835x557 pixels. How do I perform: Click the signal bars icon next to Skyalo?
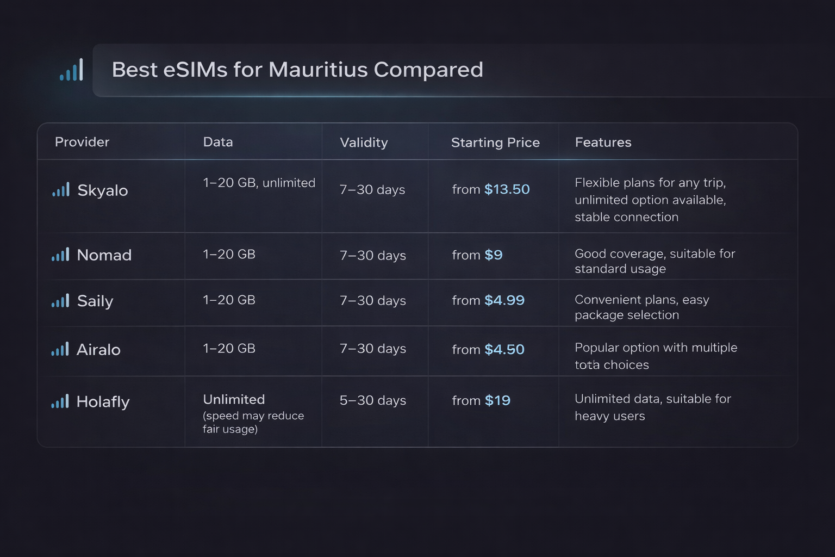click(60, 190)
